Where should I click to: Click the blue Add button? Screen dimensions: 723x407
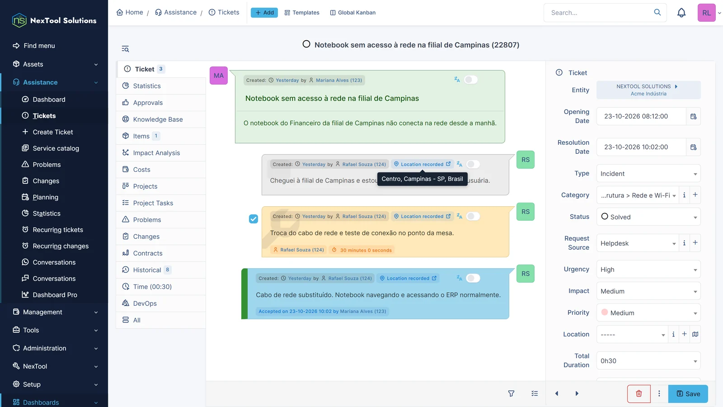264,13
